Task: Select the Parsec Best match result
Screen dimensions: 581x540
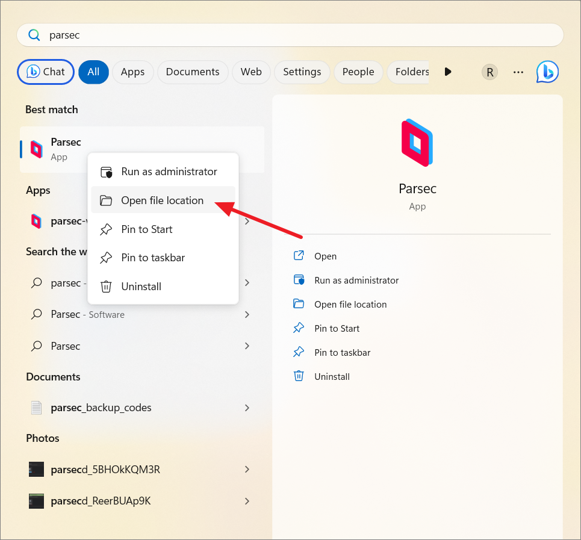Action: click(x=142, y=149)
